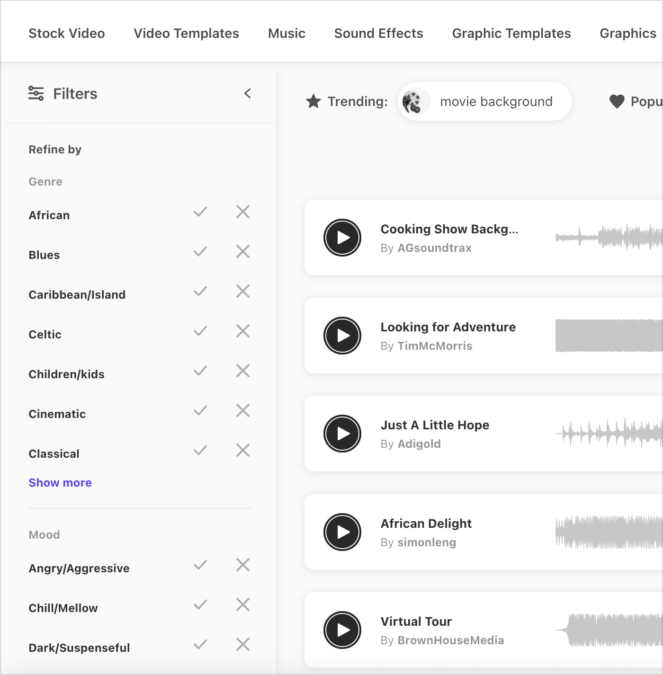Play the Cooking Show Background track

pyautogui.click(x=342, y=238)
